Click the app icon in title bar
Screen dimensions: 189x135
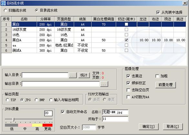(x=3, y=3)
